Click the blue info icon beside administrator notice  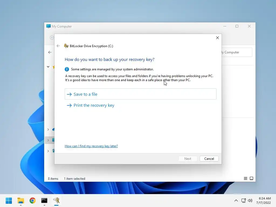(x=67, y=69)
